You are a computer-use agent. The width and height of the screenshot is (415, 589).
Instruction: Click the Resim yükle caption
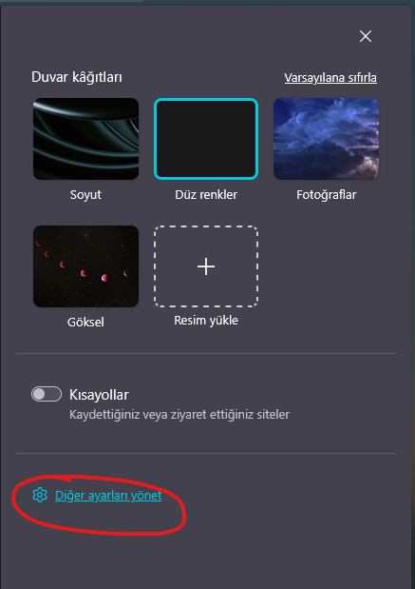pyautogui.click(x=206, y=321)
